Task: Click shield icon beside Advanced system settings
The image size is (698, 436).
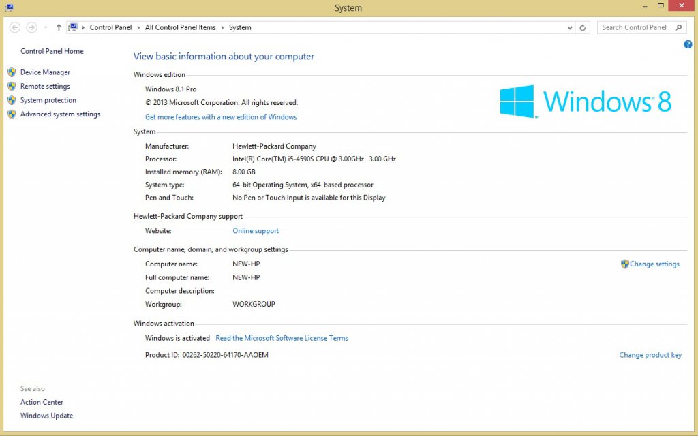Action: coord(12,114)
